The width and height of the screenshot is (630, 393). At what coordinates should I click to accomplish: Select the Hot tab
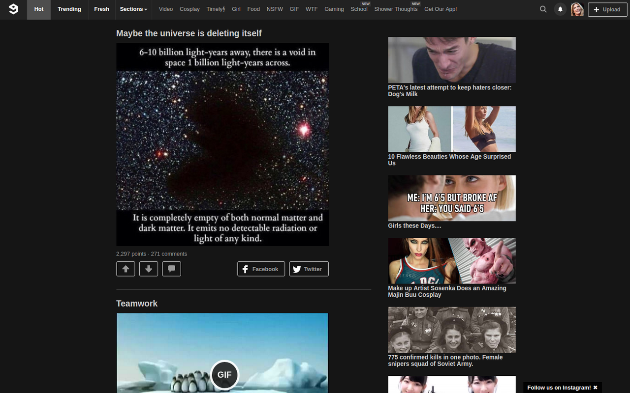tap(38, 9)
